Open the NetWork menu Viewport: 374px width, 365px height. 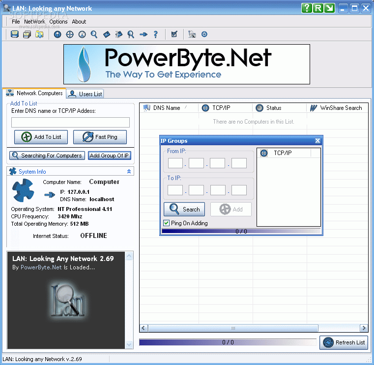[34, 22]
